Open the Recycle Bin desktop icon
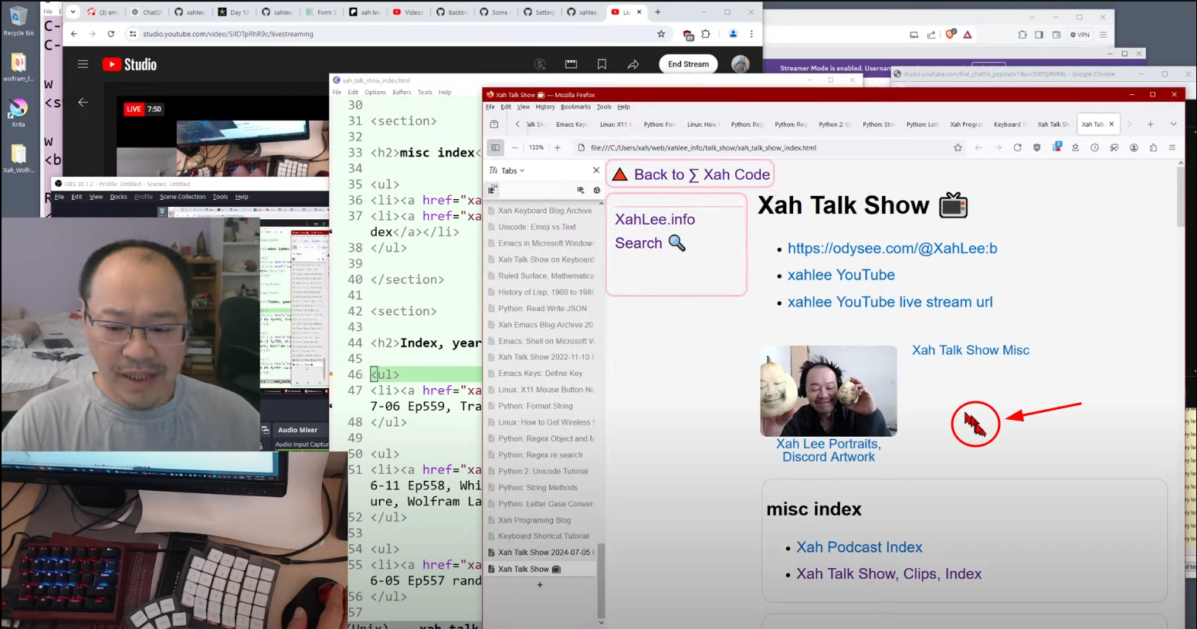This screenshot has height=629, width=1197. 19,22
